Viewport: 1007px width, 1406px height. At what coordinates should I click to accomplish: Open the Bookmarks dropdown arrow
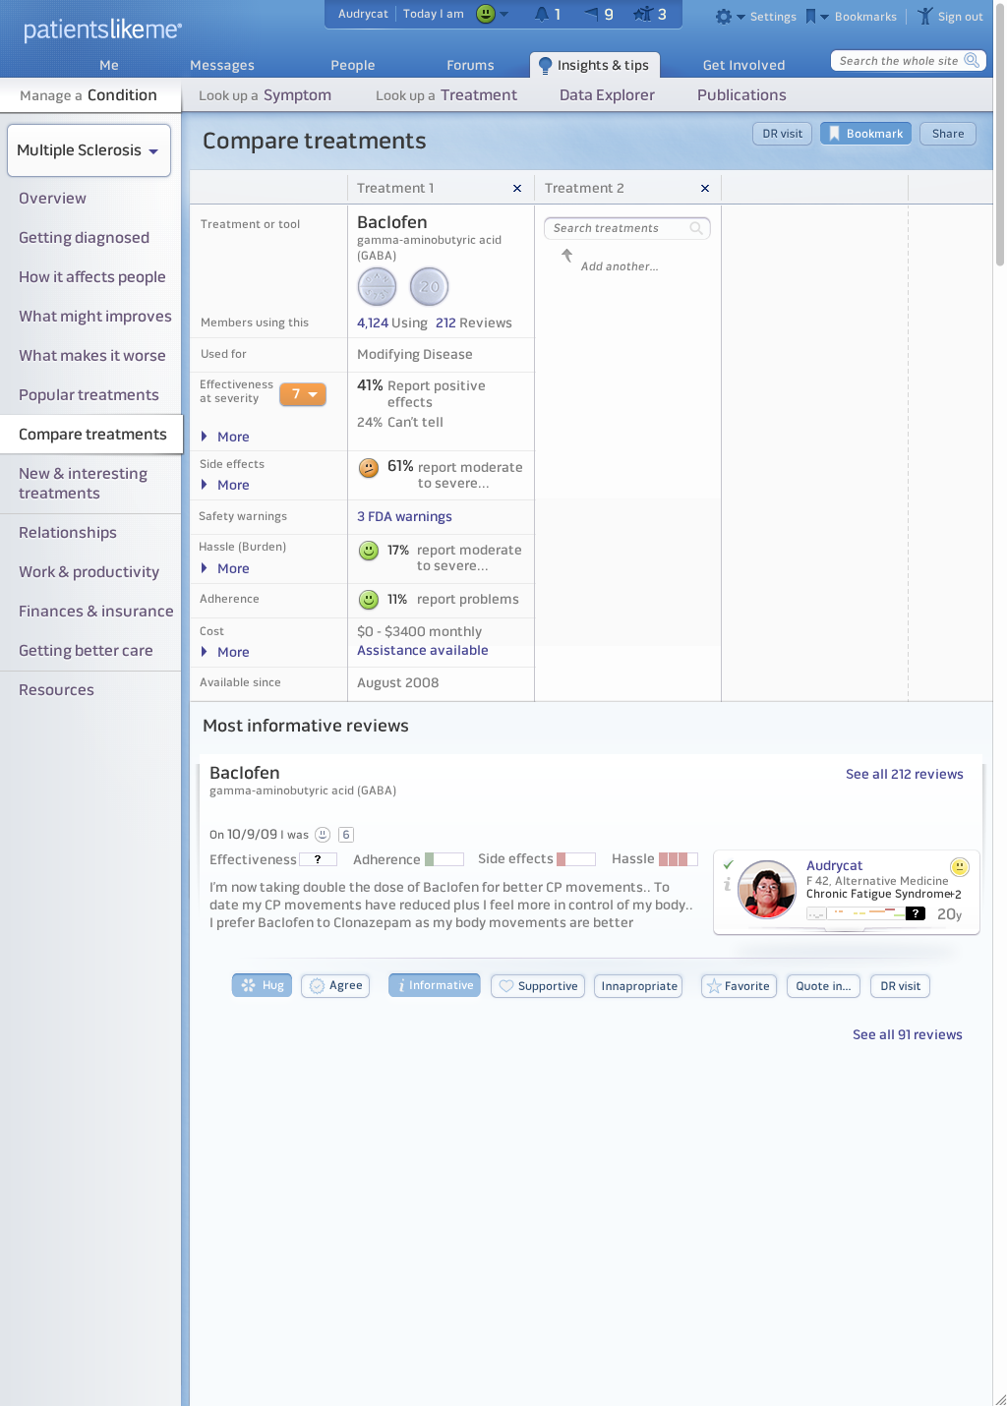[825, 18]
